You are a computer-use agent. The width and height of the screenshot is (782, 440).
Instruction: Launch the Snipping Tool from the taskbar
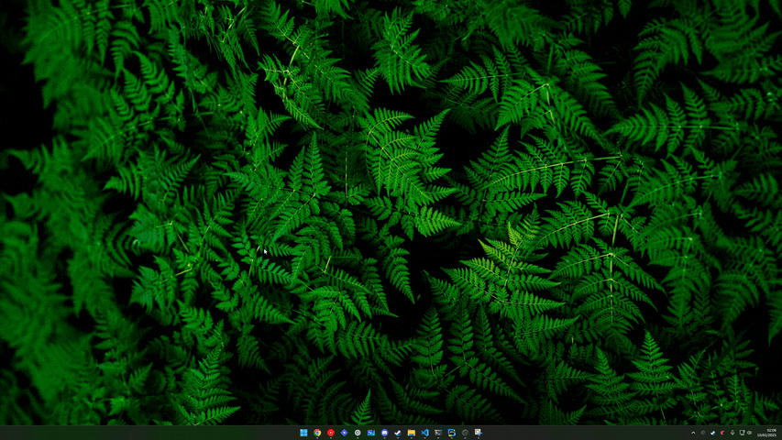pyautogui.click(x=478, y=433)
